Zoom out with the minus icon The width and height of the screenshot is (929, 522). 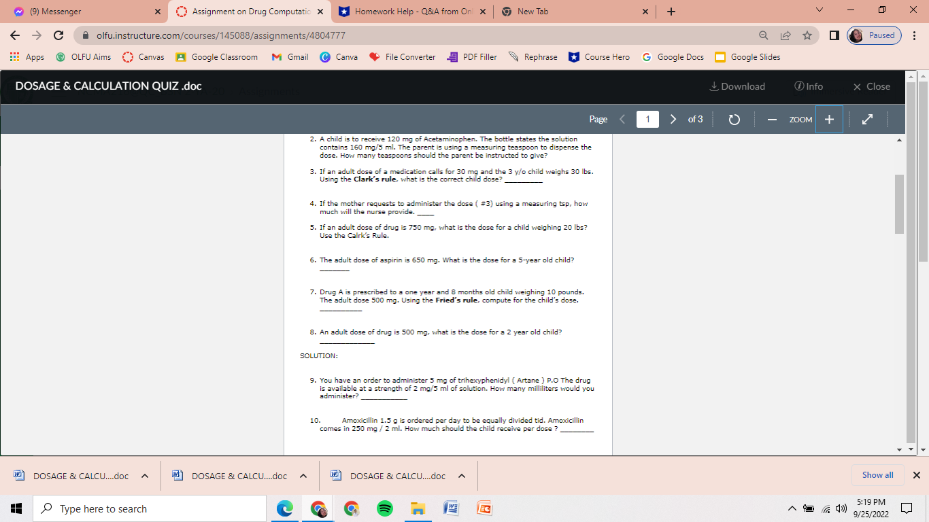coord(772,119)
